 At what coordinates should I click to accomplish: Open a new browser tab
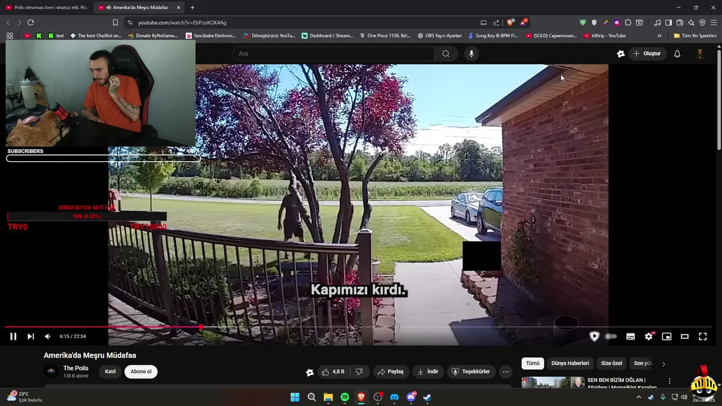192,7
